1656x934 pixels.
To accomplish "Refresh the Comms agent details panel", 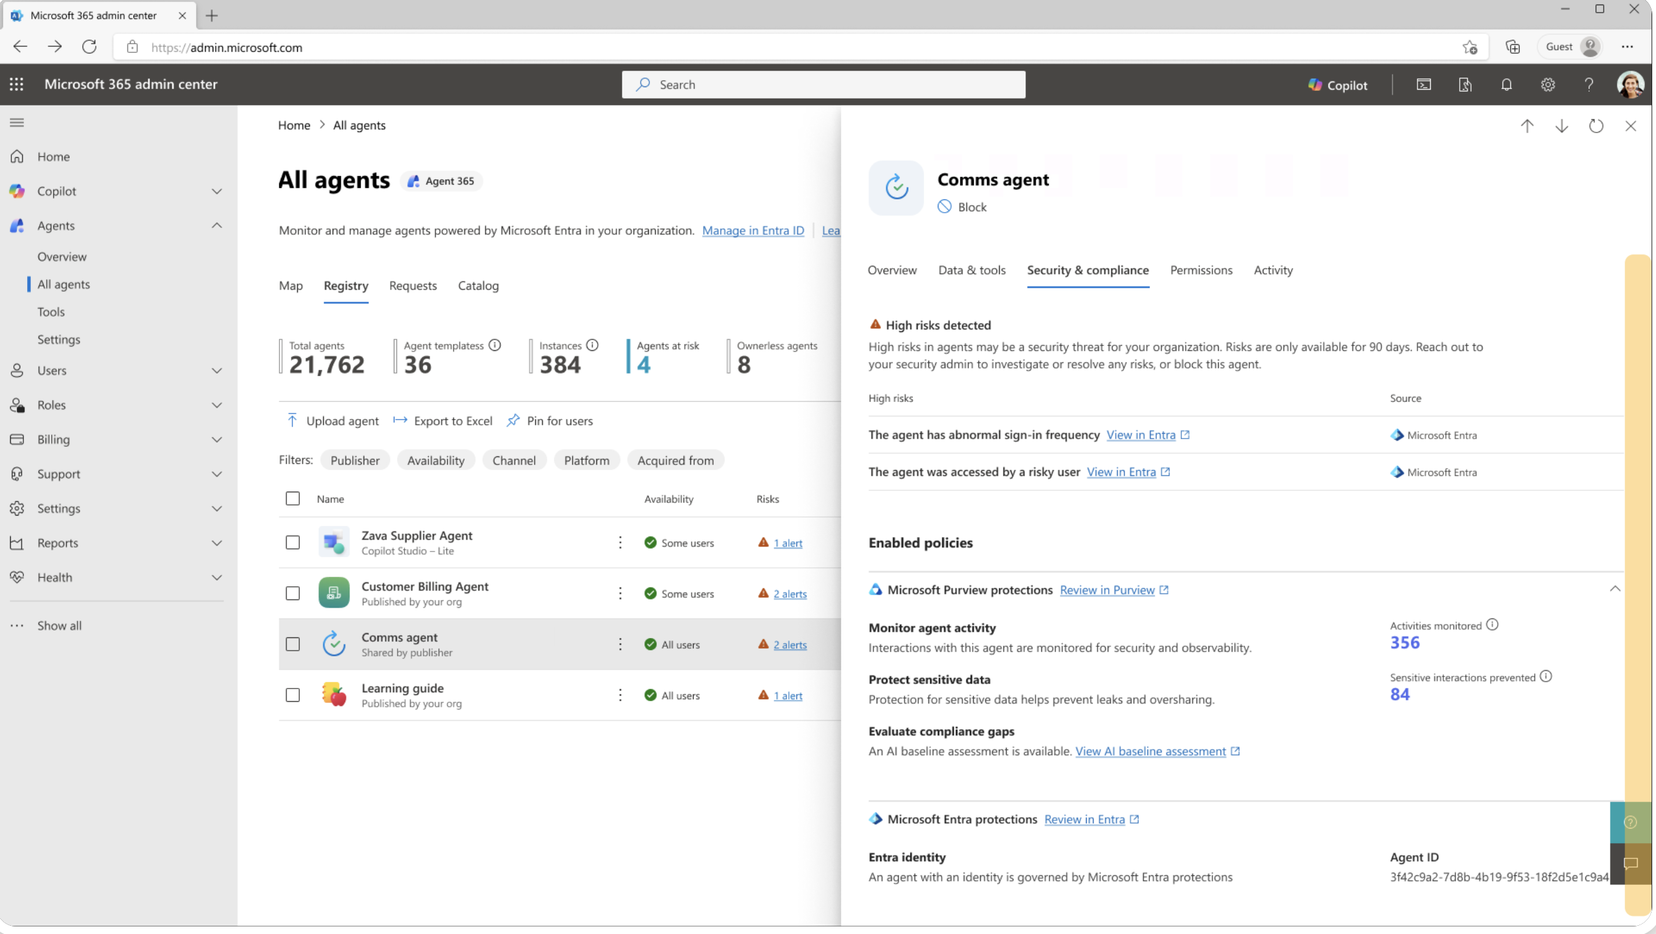I will (x=1596, y=126).
